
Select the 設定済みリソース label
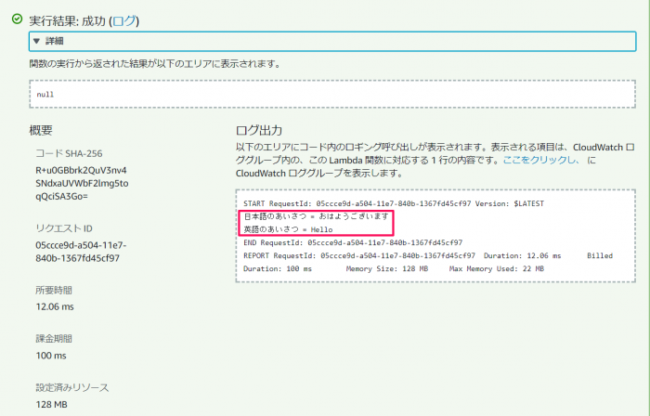point(72,387)
